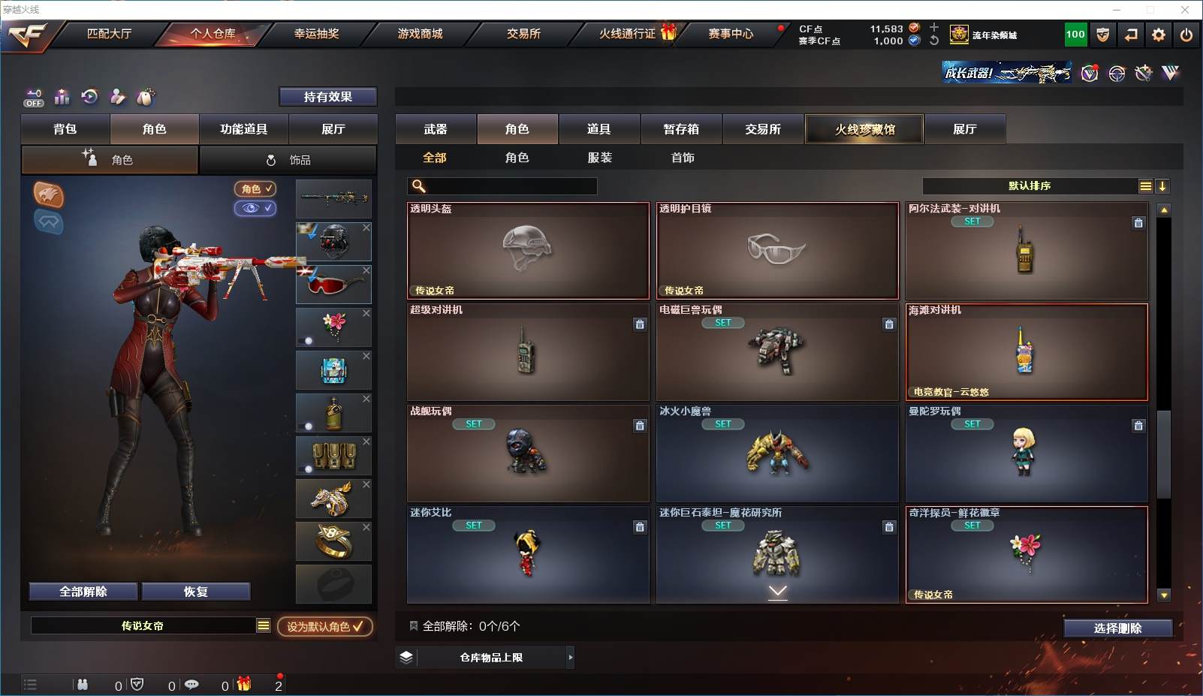
Task: Toggle the eye visibility pill
Action: coord(255,208)
